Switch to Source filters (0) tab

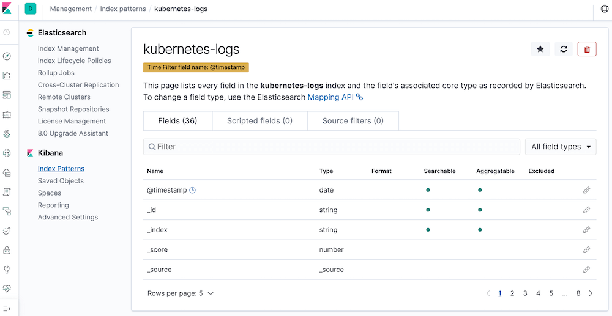(353, 121)
